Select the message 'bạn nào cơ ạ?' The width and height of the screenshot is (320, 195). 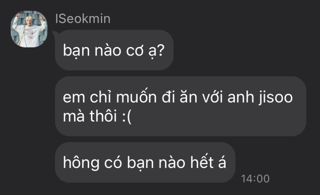pyautogui.click(x=114, y=50)
